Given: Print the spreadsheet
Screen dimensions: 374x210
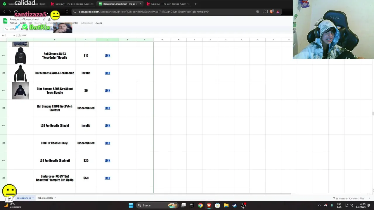Looking at the screenshot, I should point(22,29).
